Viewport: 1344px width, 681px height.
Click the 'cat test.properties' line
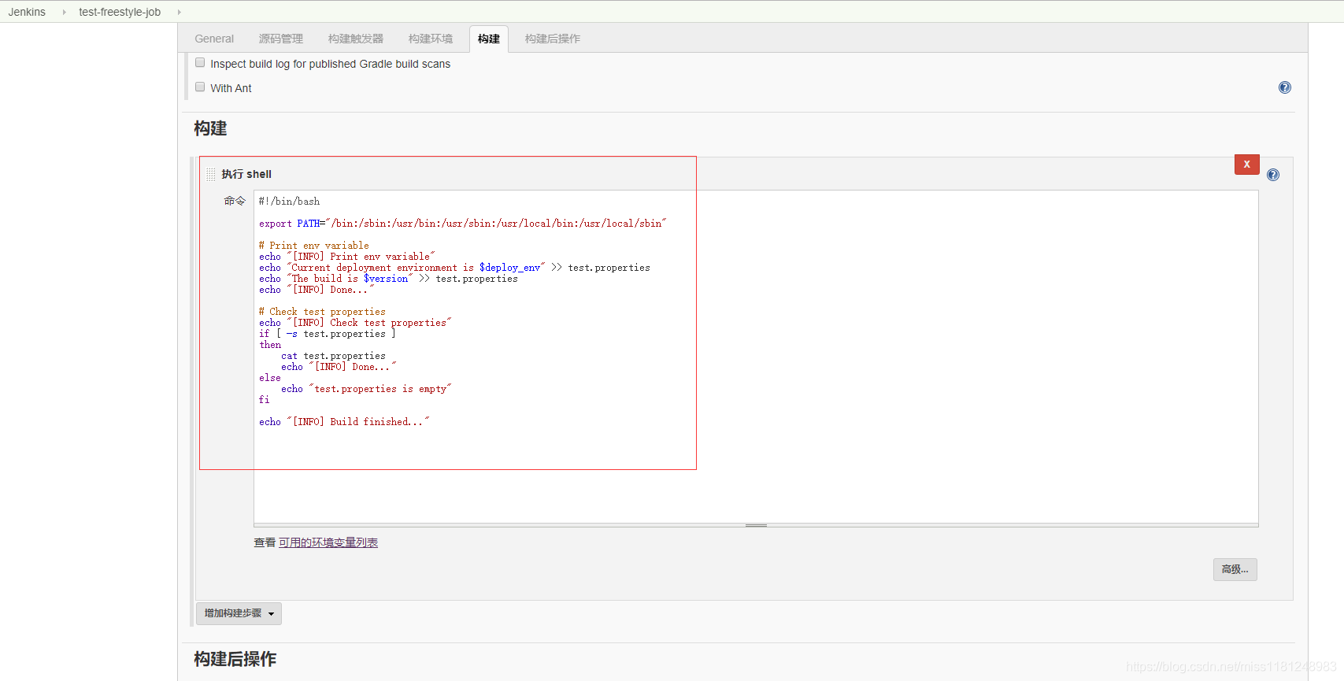333,356
